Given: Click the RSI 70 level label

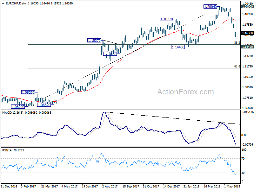Looking at the screenshot, I should click(243, 159).
